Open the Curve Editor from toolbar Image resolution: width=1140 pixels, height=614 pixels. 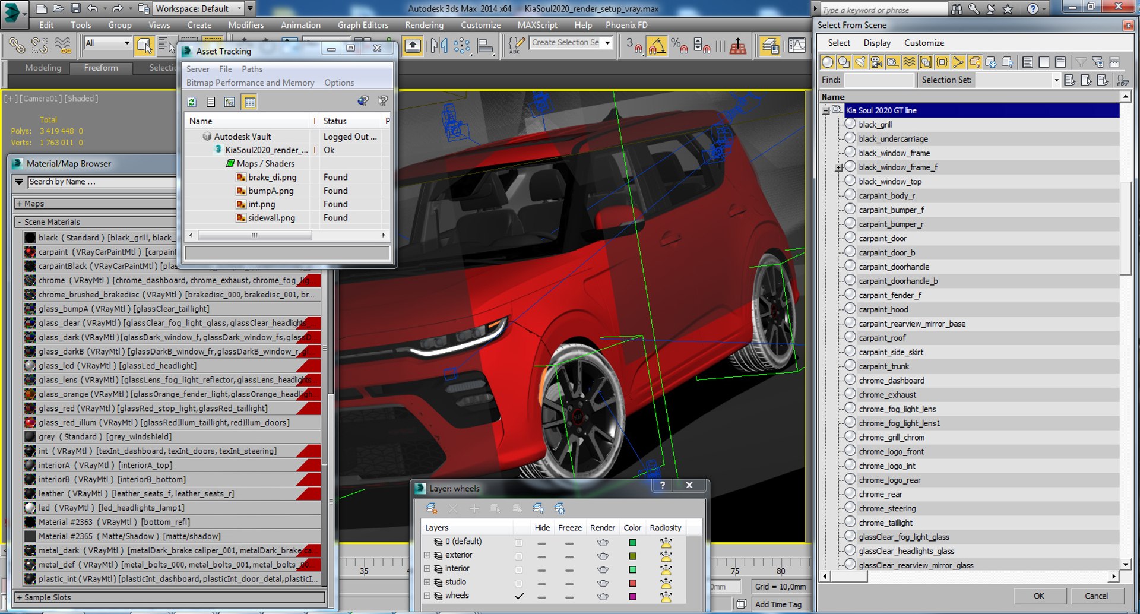point(797,46)
